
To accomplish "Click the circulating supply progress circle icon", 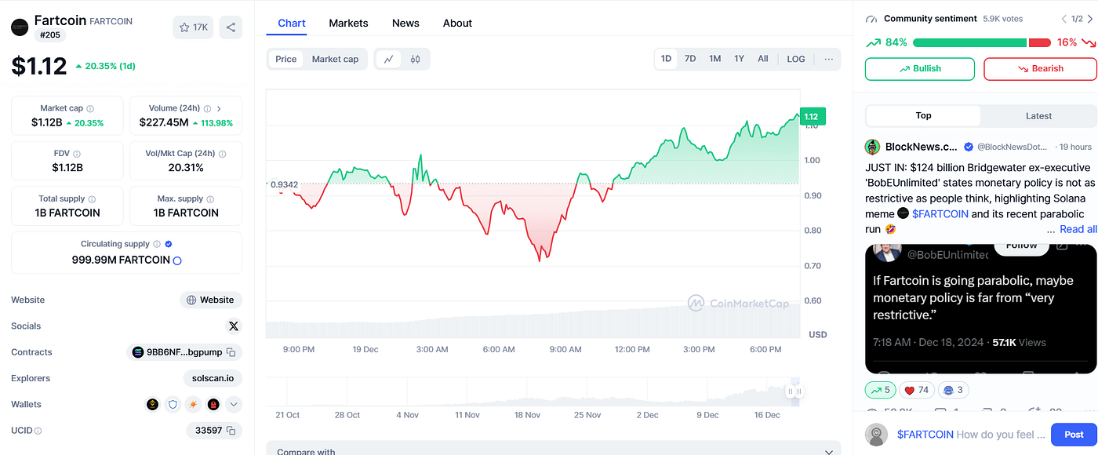I will point(177,260).
